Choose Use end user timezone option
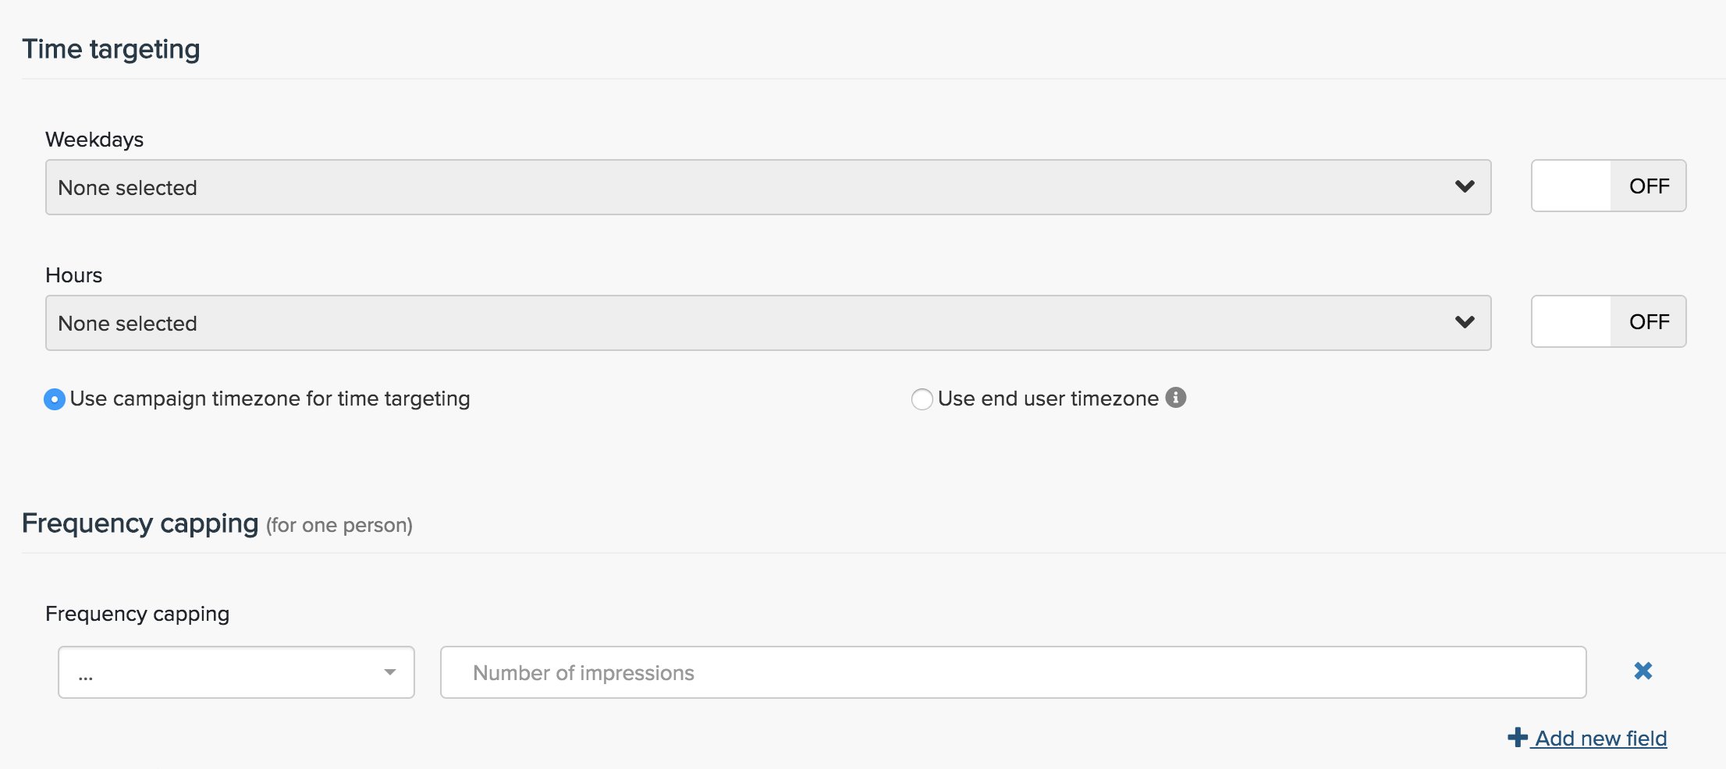This screenshot has width=1726, height=769. 922,399
